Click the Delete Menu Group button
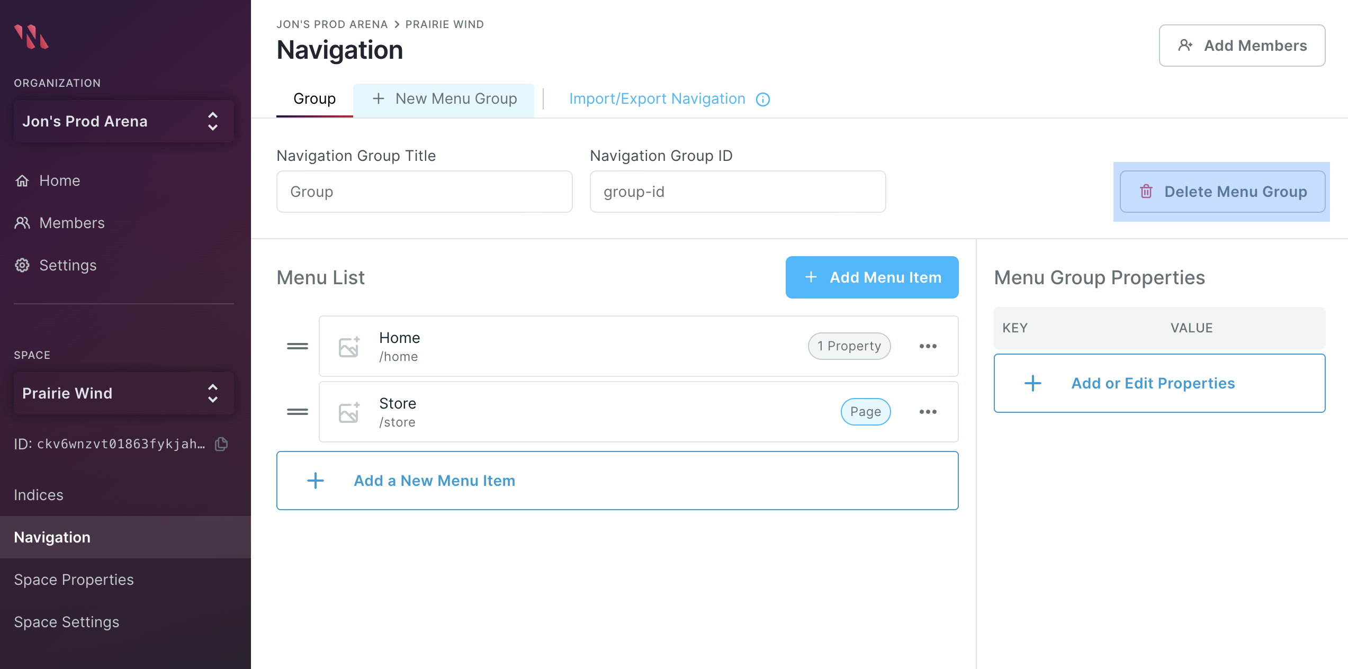The image size is (1348, 669). click(1222, 192)
